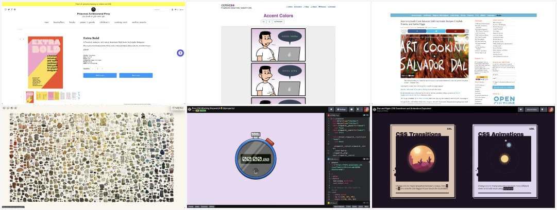Click the Princeton Architectural Press logo
The width and height of the screenshot is (557, 210).
point(93,10)
